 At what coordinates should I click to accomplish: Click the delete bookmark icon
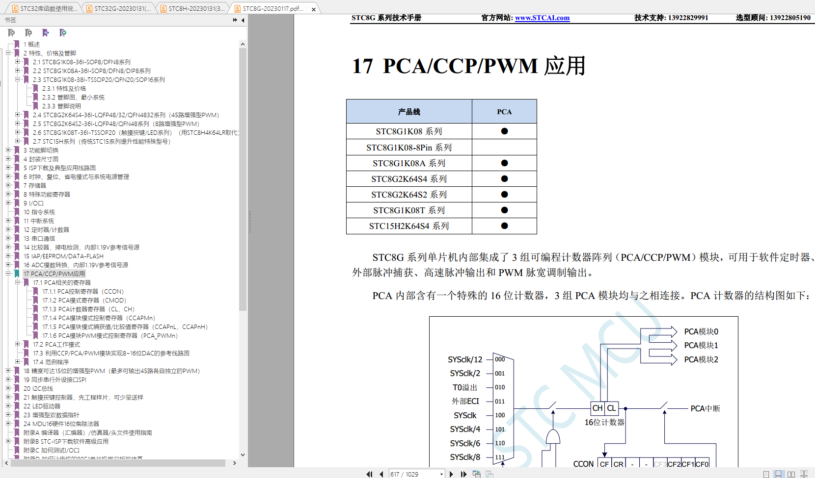(11, 33)
